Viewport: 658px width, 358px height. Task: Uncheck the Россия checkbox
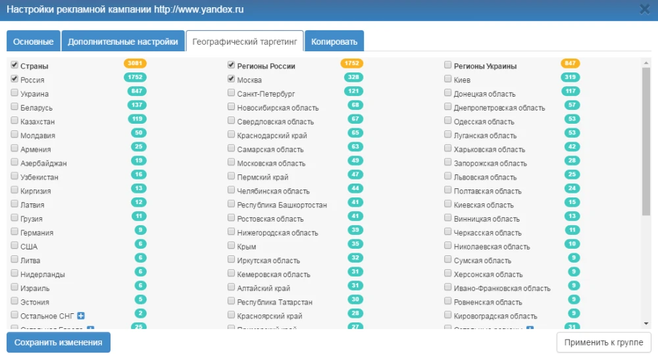point(14,79)
